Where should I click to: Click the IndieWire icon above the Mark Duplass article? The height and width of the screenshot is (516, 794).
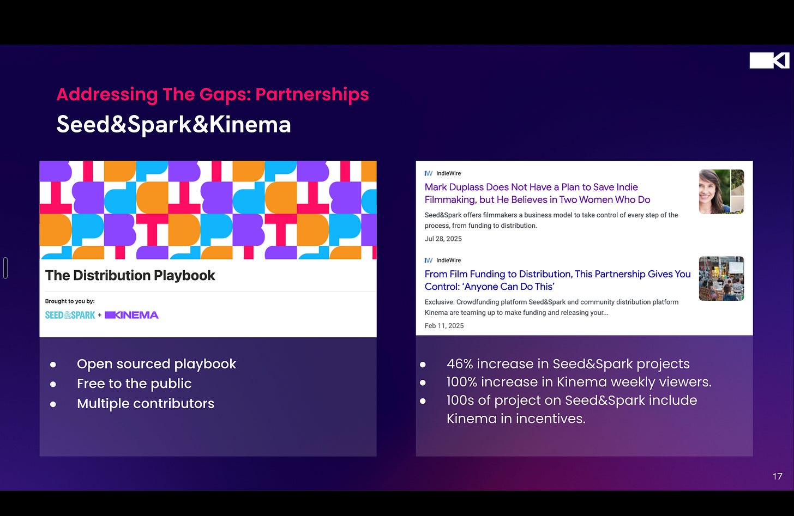point(429,173)
